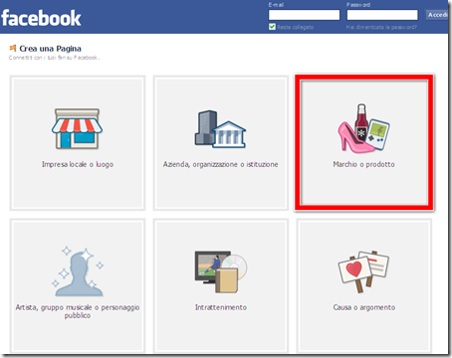Select the storefront icon for Impresa locale
The height and width of the screenshot is (358, 452).
77,128
